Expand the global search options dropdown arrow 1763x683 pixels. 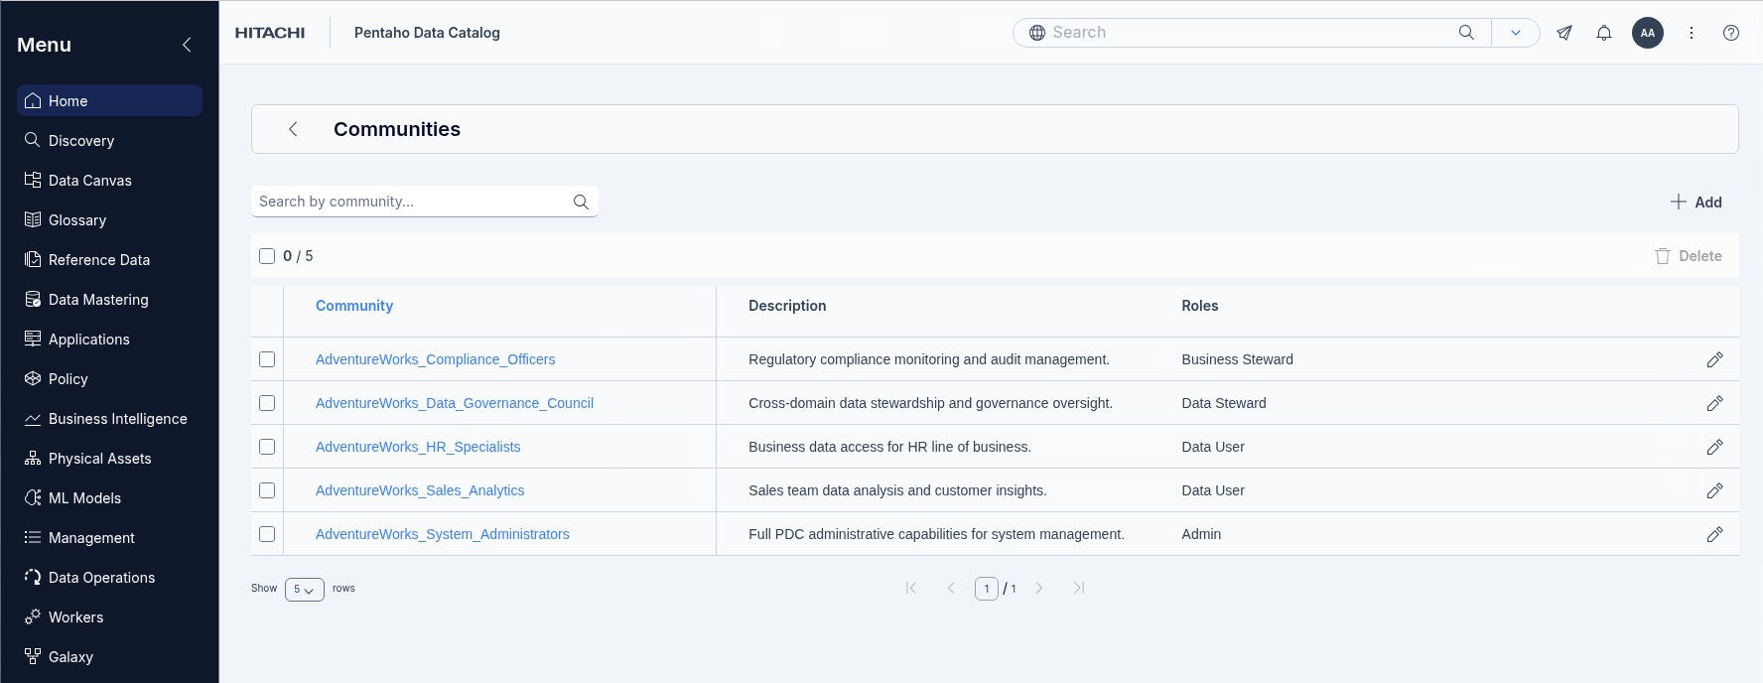pos(1515,33)
